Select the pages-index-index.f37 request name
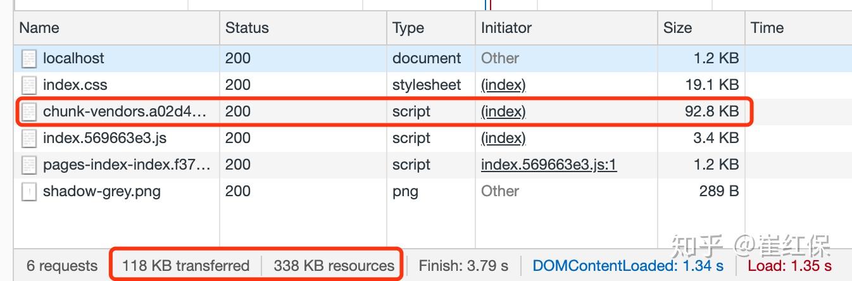Screen dimensions: 852x281 (127, 165)
